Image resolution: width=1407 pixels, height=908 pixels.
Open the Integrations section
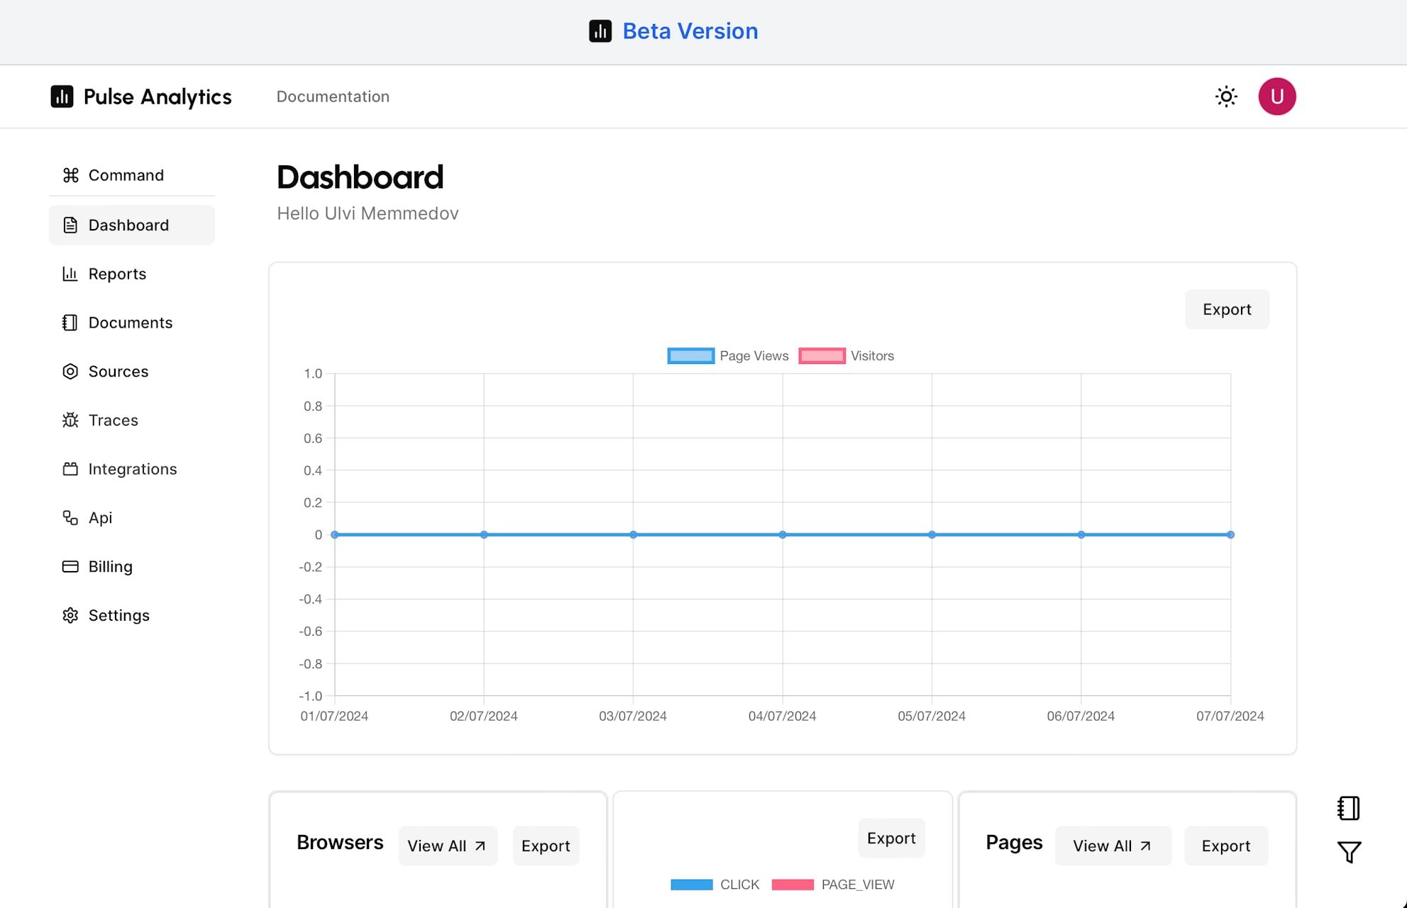[x=132, y=468]
